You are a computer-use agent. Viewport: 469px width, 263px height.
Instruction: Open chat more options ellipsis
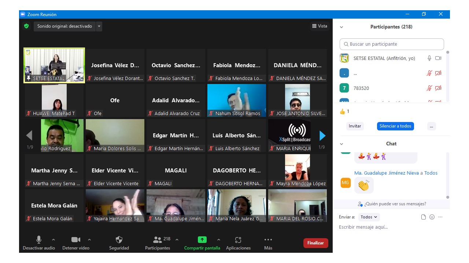click(x=440, y=217)
